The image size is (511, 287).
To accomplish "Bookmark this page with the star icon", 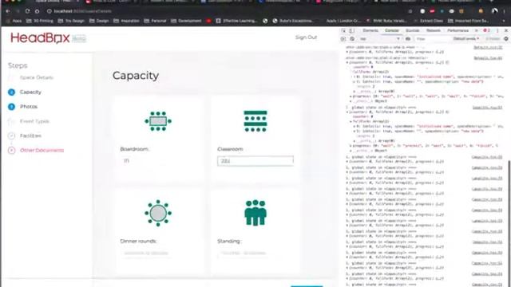I will tap(410, 11).
